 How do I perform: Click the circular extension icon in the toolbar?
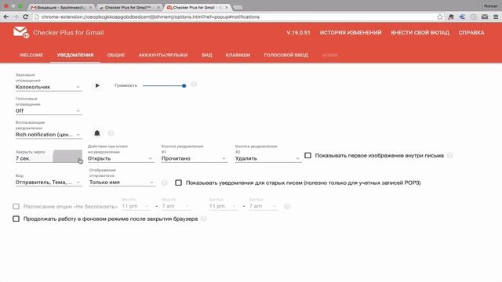[x=474, y=17]
